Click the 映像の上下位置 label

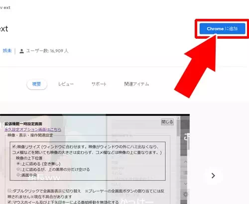pos(29,158)
